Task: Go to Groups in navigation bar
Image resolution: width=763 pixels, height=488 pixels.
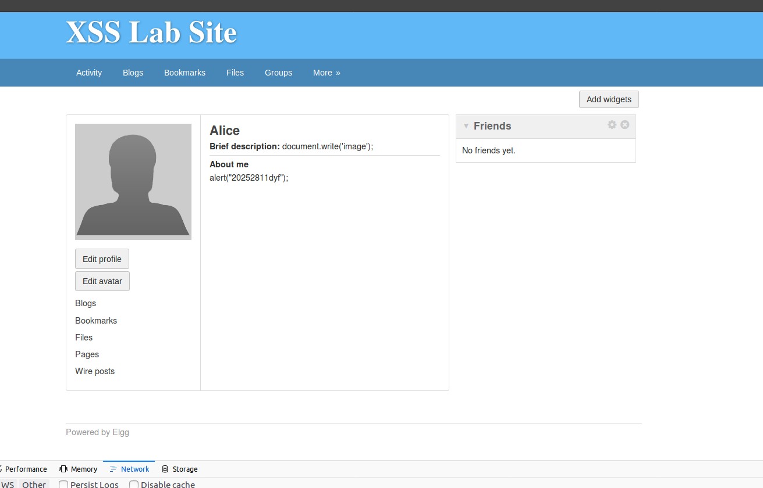Action: 278,73
